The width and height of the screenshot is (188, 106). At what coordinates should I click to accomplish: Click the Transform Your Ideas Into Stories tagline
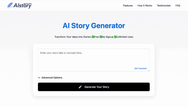pos(73,37)
